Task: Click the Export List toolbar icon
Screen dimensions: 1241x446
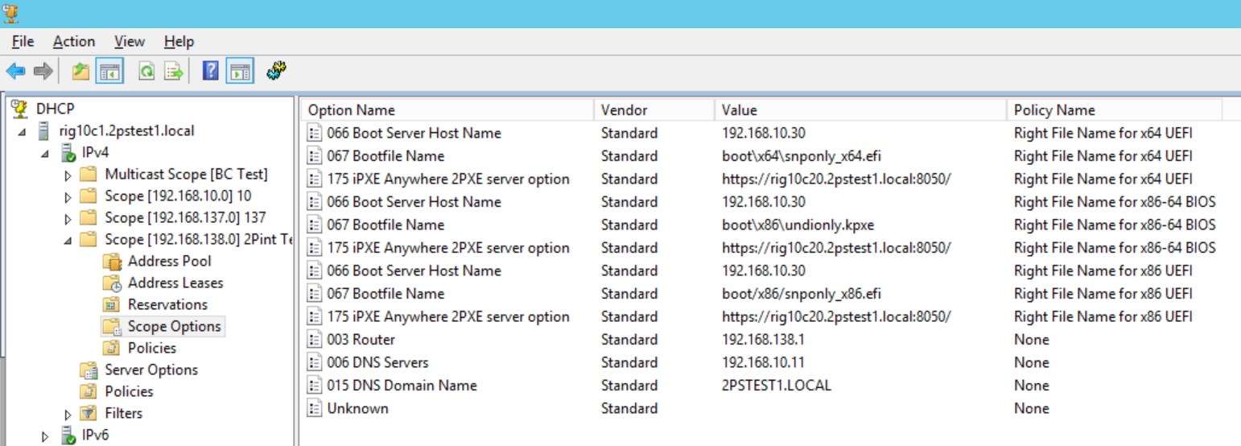Action: tap(174, 72)
